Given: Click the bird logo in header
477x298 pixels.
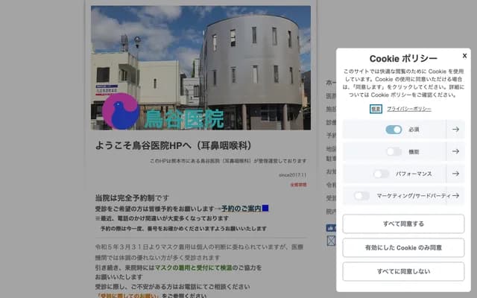Looking at the screenshot, I should pos(121,111).
